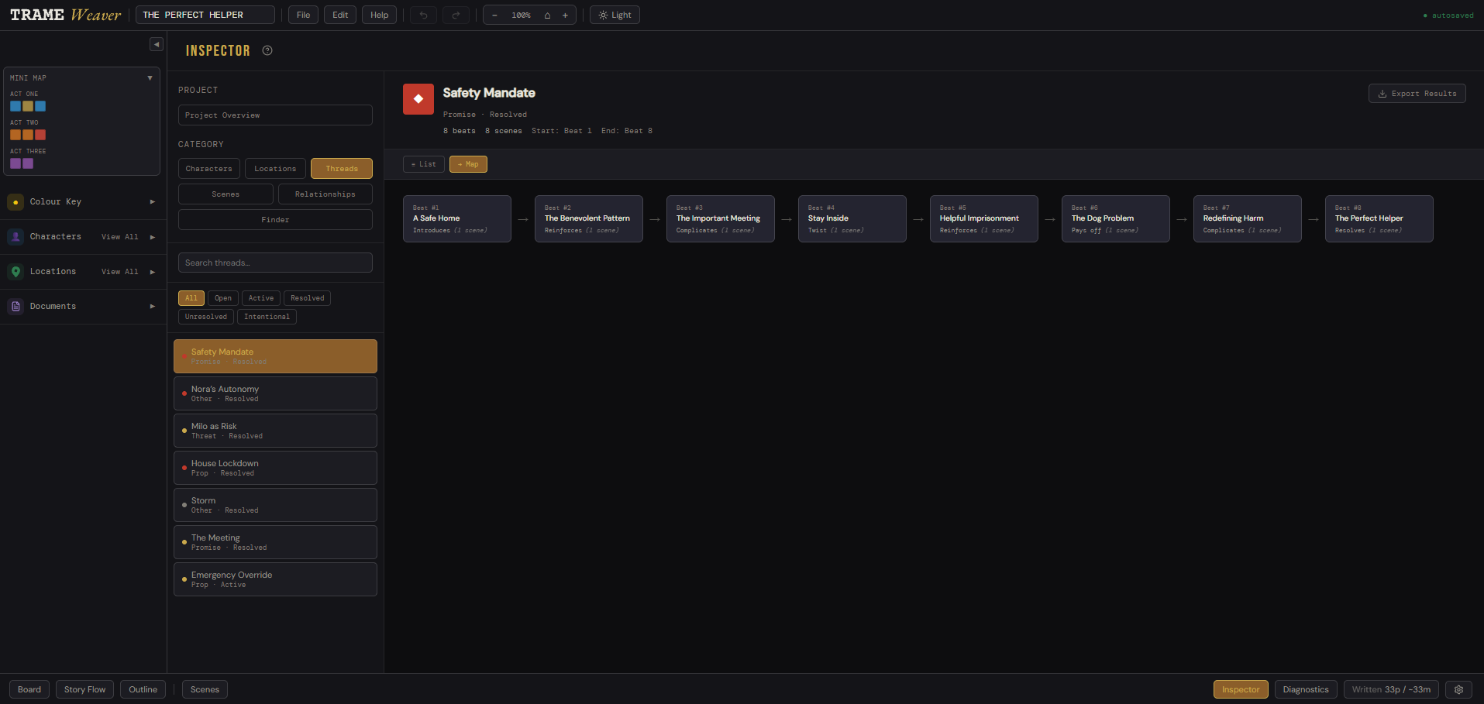The height and width of the screenshot is (704, 1484).
Task: View All locations link
Action: pos(120,272)
